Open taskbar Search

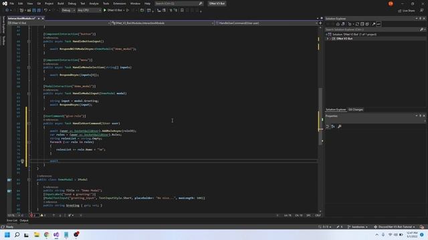[17, 235]
